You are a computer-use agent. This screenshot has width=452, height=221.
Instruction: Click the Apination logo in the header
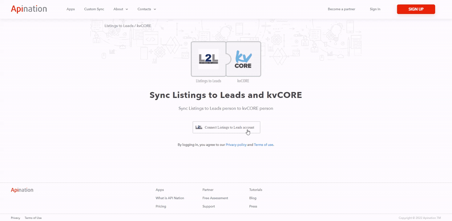click(x=29, y=9)
